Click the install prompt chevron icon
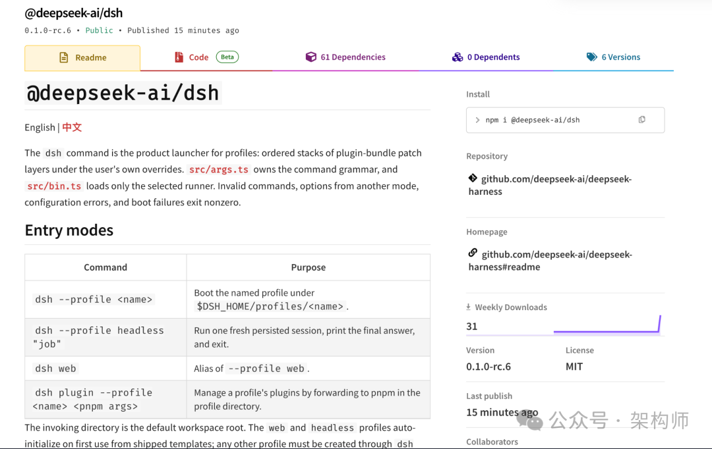712x449 pixels. click(477, 120)
